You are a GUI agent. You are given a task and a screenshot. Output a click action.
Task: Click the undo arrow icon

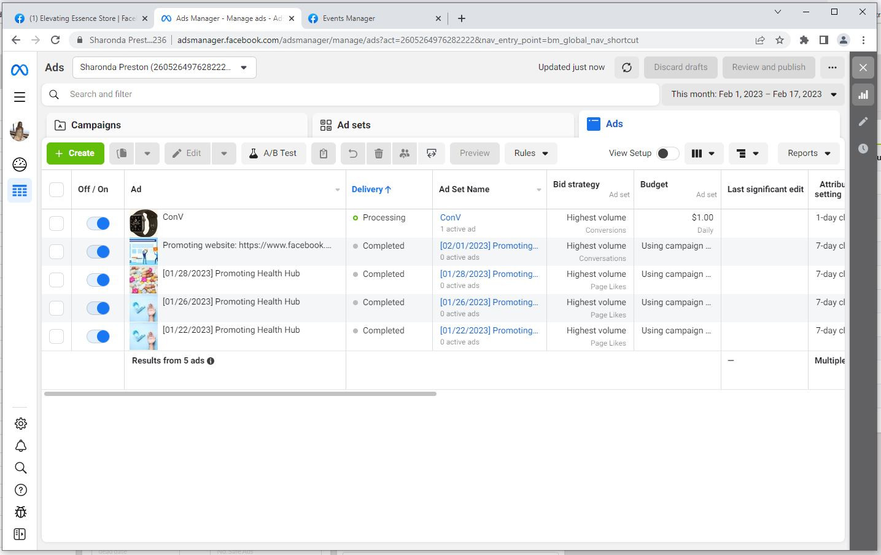click(x=353, y=153)
